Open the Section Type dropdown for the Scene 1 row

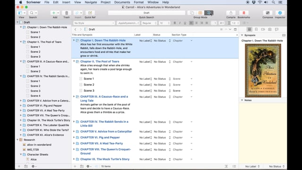click(x=182, y=79)
